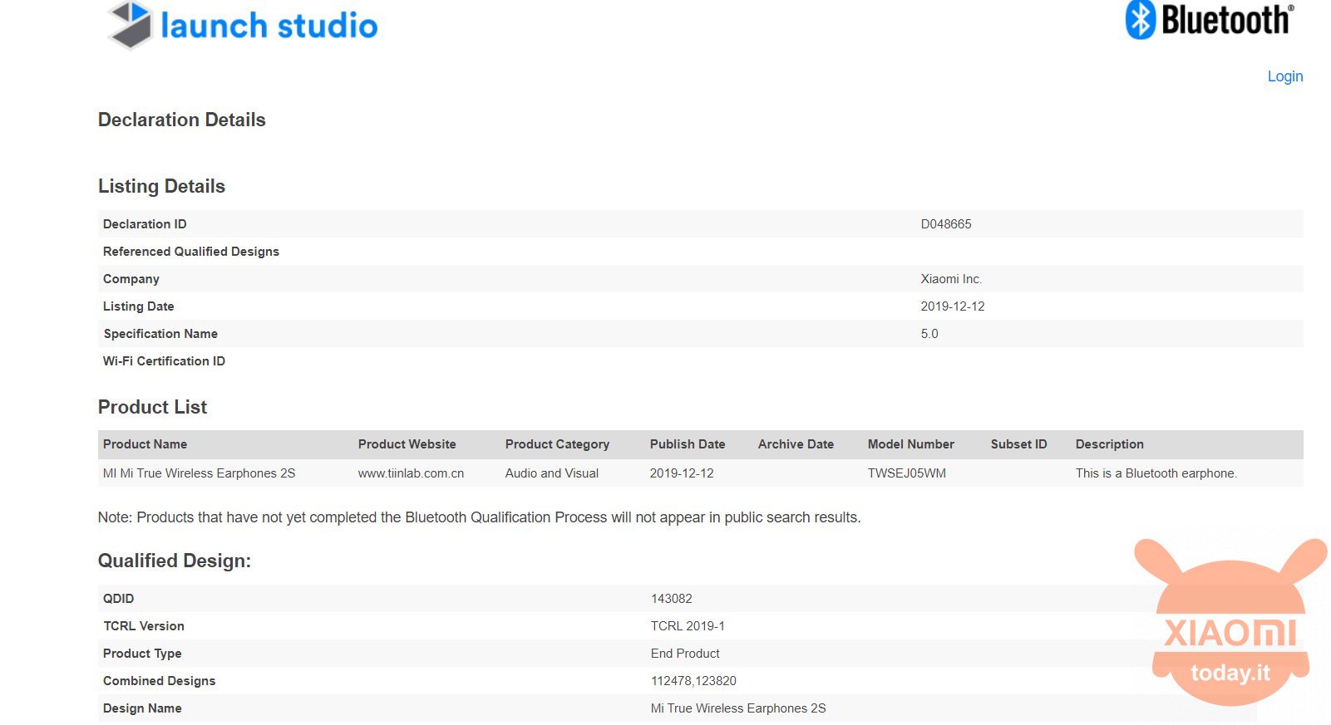The image size is (1331, 725).
Task: Click the launch studio cube logo icon
Action: pyautogui.click(x=131, y=24)
